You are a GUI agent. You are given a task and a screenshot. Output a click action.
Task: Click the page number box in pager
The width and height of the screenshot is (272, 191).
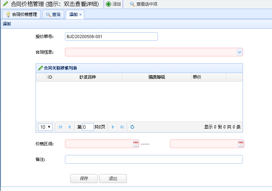[88, 127]
